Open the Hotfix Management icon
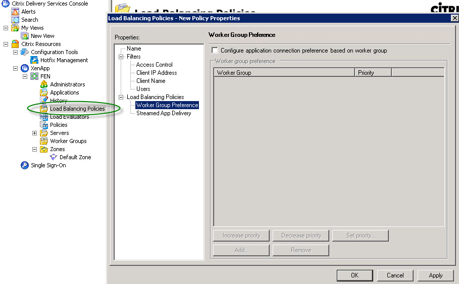 pos(34,60)
